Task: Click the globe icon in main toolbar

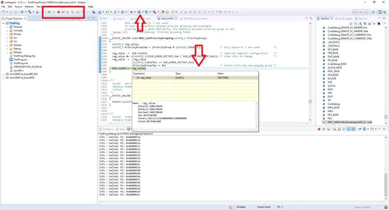Action: click(94, 11)
